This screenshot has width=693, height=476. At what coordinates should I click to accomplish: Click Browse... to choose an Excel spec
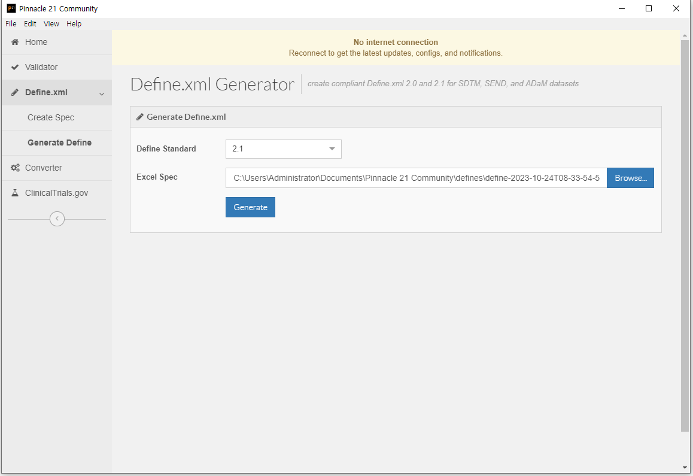point(630,178)
